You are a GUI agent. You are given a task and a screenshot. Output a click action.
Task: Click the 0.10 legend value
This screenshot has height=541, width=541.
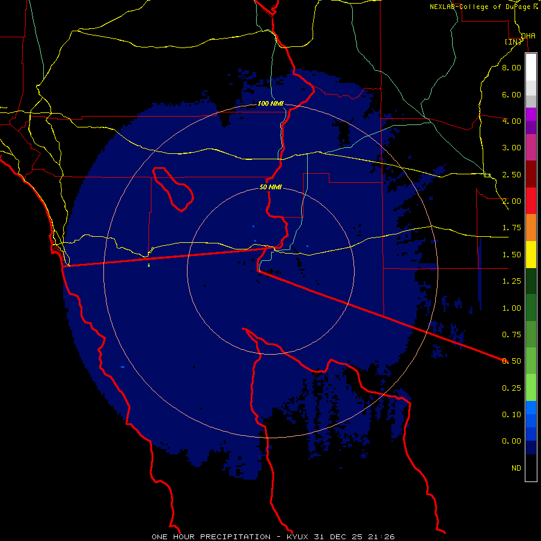[x=512, y=415]
